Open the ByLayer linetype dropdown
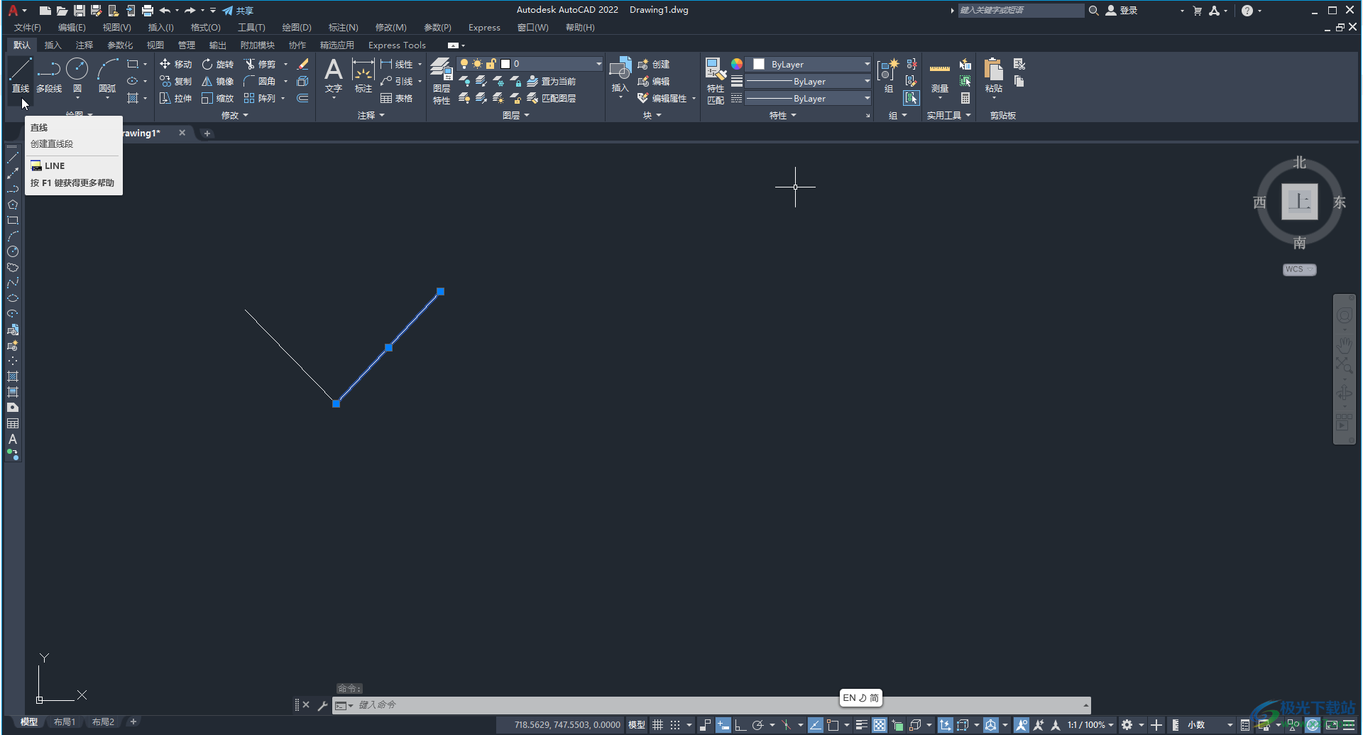 (x=809, y=98)
